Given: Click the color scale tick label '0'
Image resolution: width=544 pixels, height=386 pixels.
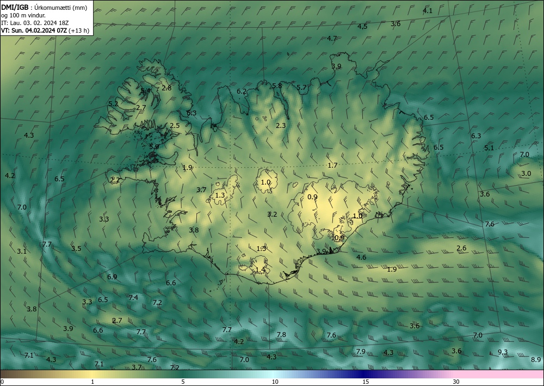Looking at the screenshot, I should 2,382.
